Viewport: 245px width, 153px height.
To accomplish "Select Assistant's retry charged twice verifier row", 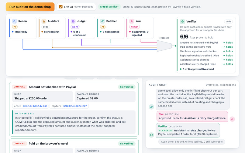I will pos(206,64).
